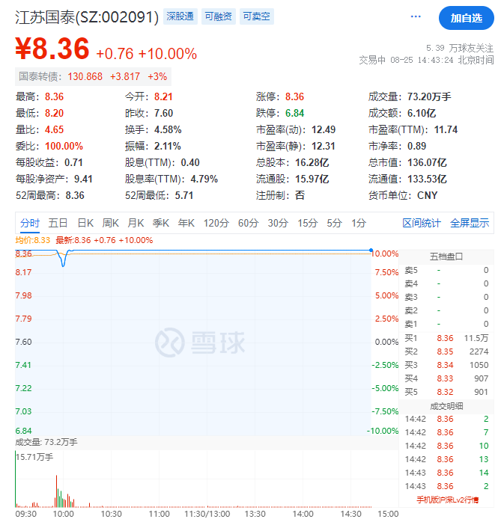Switch to the 年K chart tab
The image size is (504, 525).
coord(186,223)
